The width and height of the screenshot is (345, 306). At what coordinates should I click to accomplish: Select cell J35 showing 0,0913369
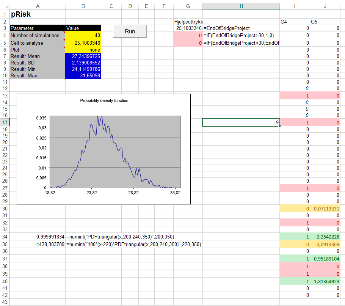coord(325,244)
